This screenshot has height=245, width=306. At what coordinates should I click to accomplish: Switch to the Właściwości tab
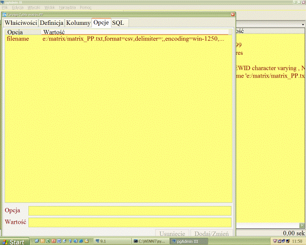click(x=20, y=23)
